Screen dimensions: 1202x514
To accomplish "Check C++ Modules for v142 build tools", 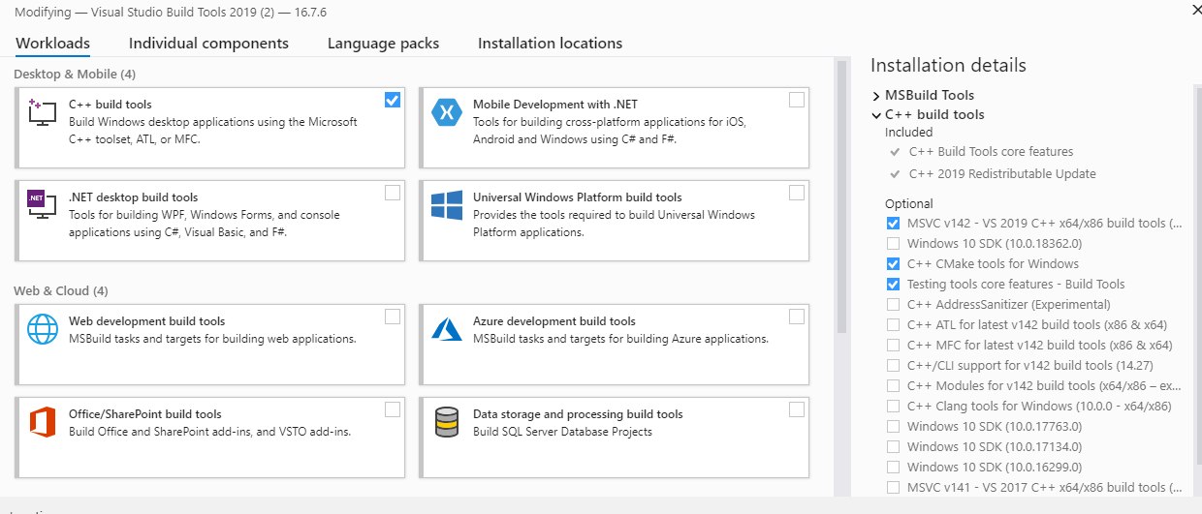I will (x=893, y=386).
